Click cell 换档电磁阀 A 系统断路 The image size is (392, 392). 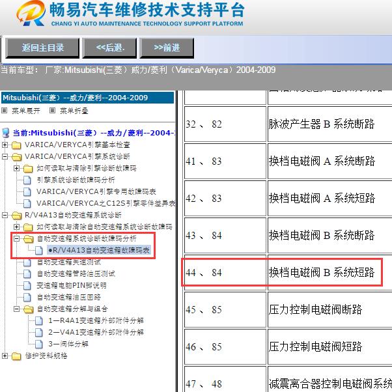pyautogui.click(x=330, y=161)
